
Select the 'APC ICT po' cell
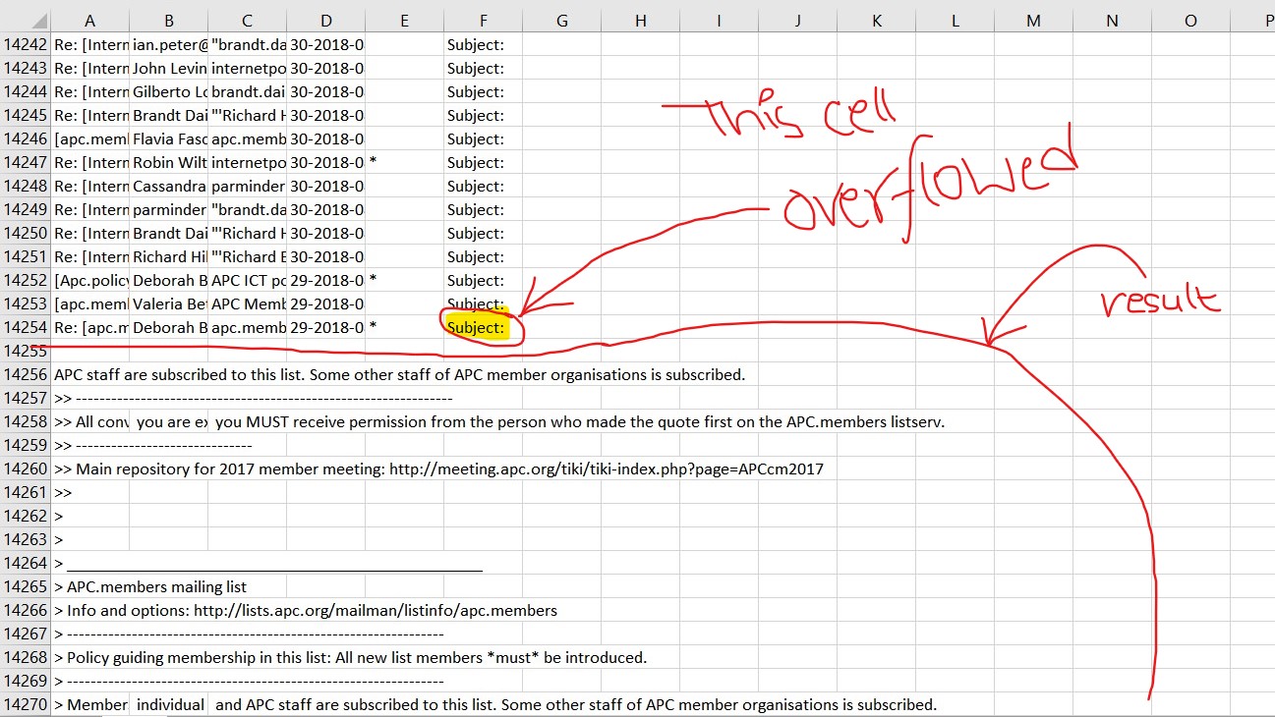pos(247,280)
